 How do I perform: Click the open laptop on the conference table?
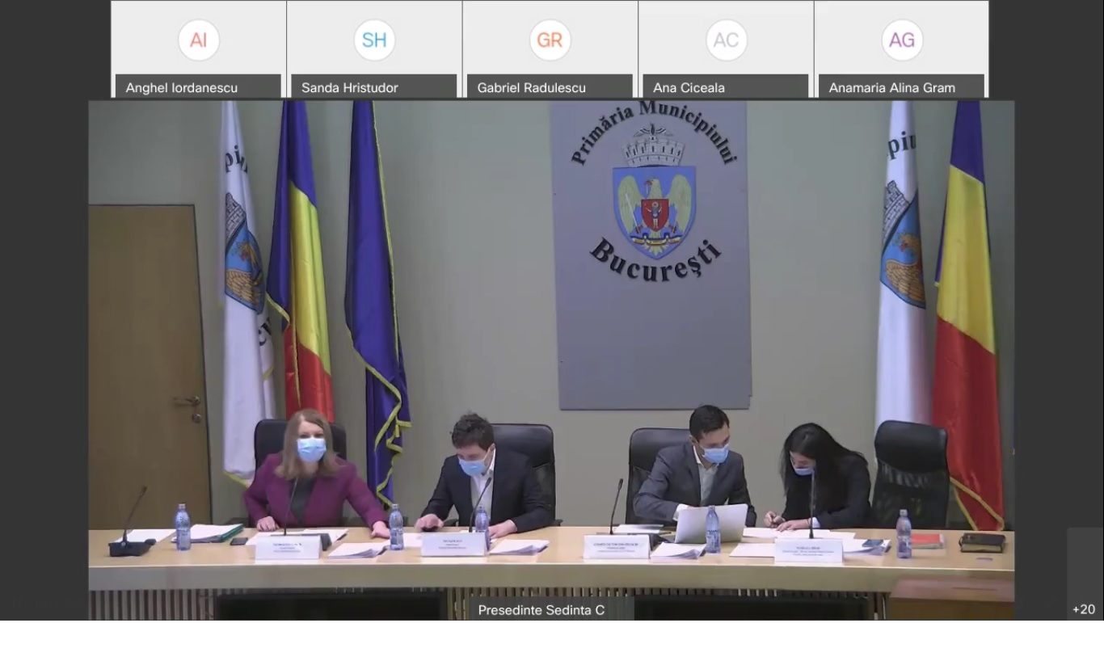(711, 525)
